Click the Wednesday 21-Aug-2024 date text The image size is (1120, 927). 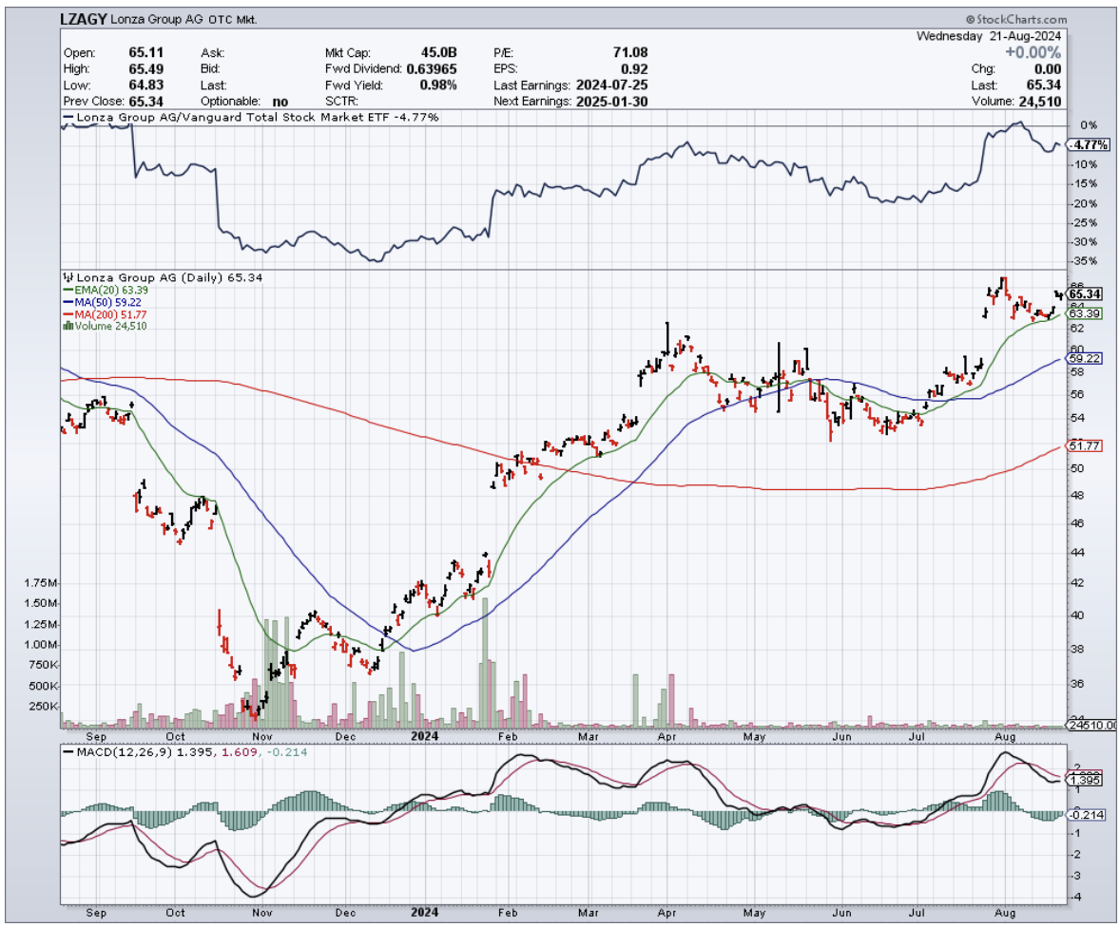click(989, 36)
